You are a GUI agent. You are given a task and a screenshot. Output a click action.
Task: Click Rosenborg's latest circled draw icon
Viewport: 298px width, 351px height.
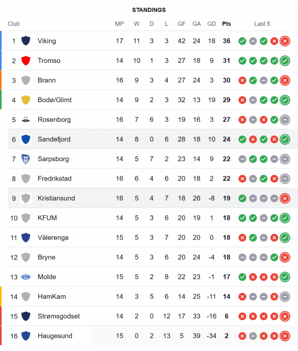tap(285, 119)
